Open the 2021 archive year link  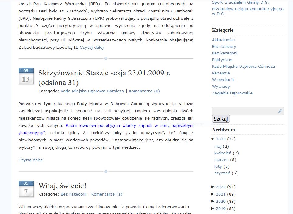221,194
